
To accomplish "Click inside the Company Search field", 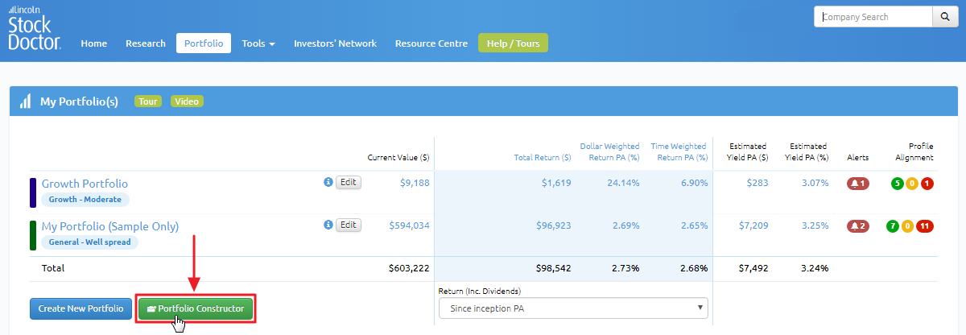I will [873, 17].
